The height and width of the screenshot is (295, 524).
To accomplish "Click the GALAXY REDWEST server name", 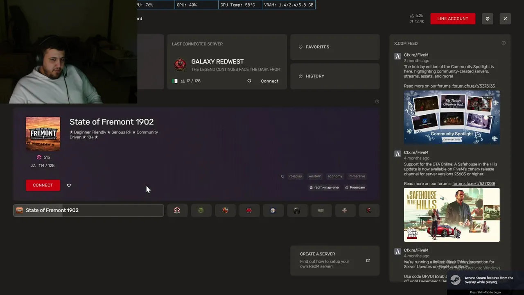I will [217, 61].
